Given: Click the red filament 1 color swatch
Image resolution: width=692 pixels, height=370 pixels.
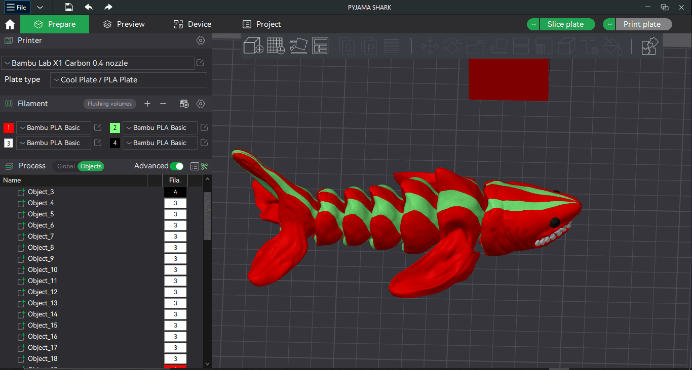Looking at the screenshot, I should tap(9, 128).
